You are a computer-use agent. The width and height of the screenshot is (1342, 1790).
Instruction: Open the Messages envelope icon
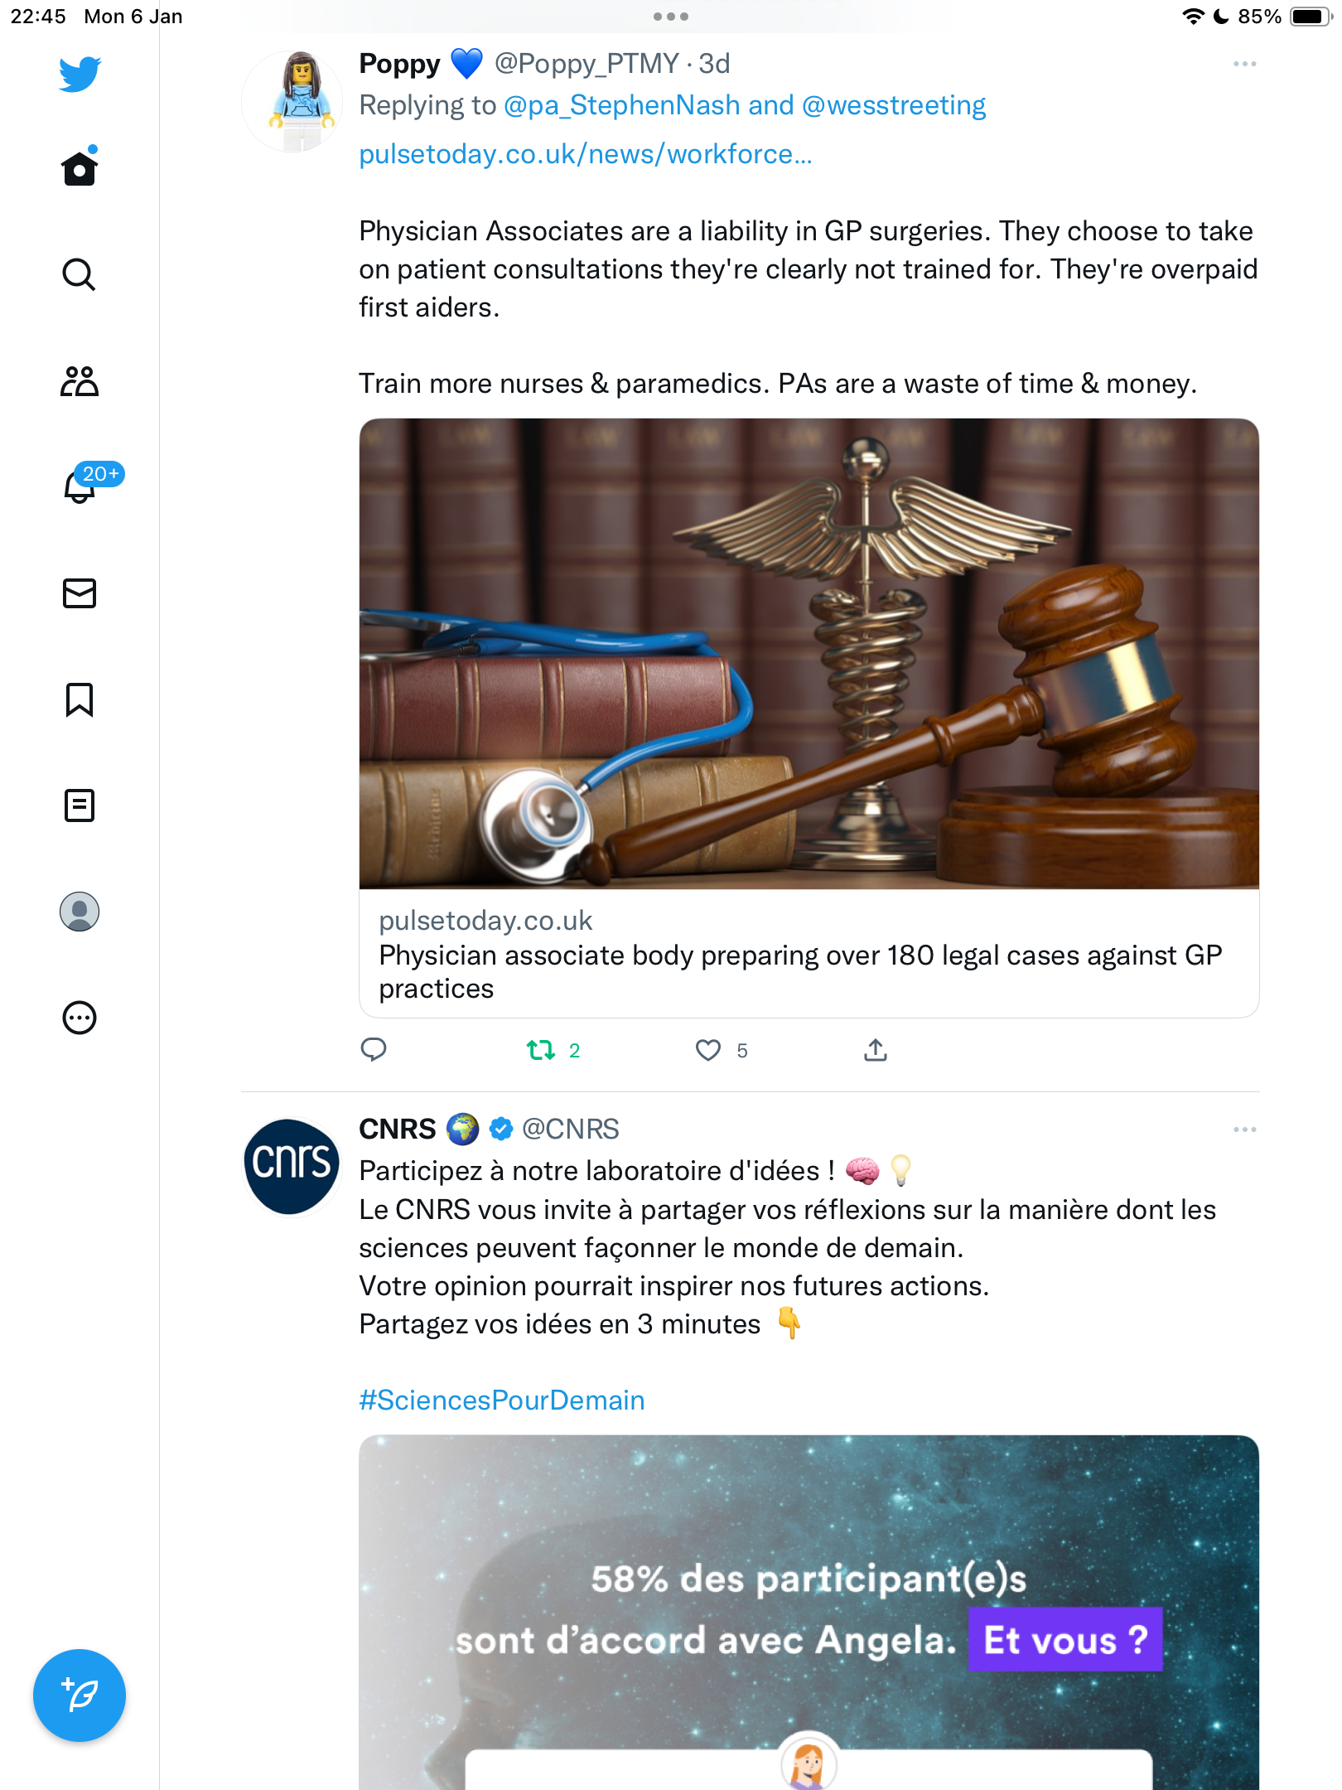[x=80, y=593]
